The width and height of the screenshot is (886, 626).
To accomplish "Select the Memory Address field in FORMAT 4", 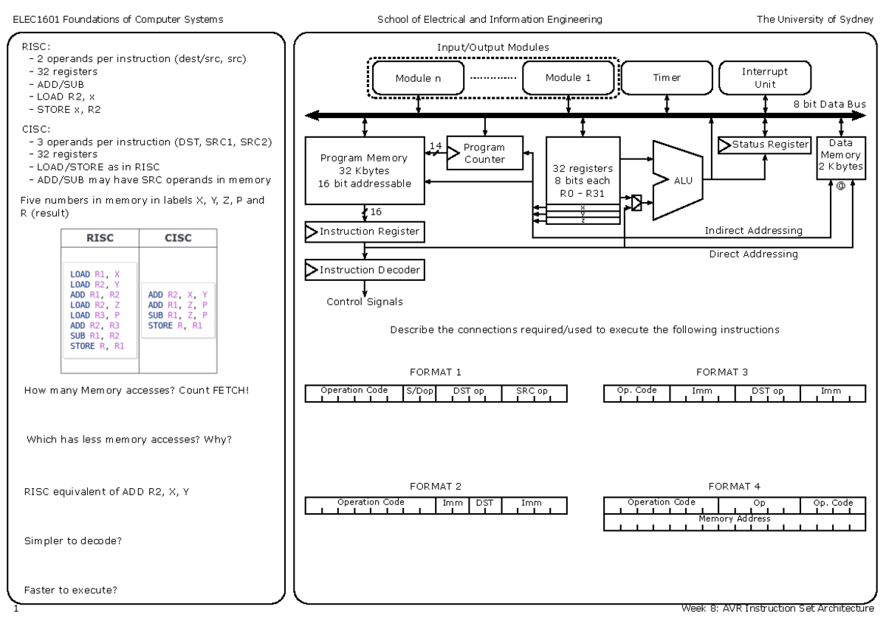I will [x=734, y=518].
